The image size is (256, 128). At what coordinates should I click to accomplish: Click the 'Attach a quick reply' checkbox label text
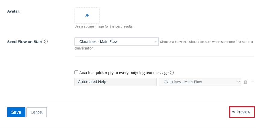click(124, 73)
